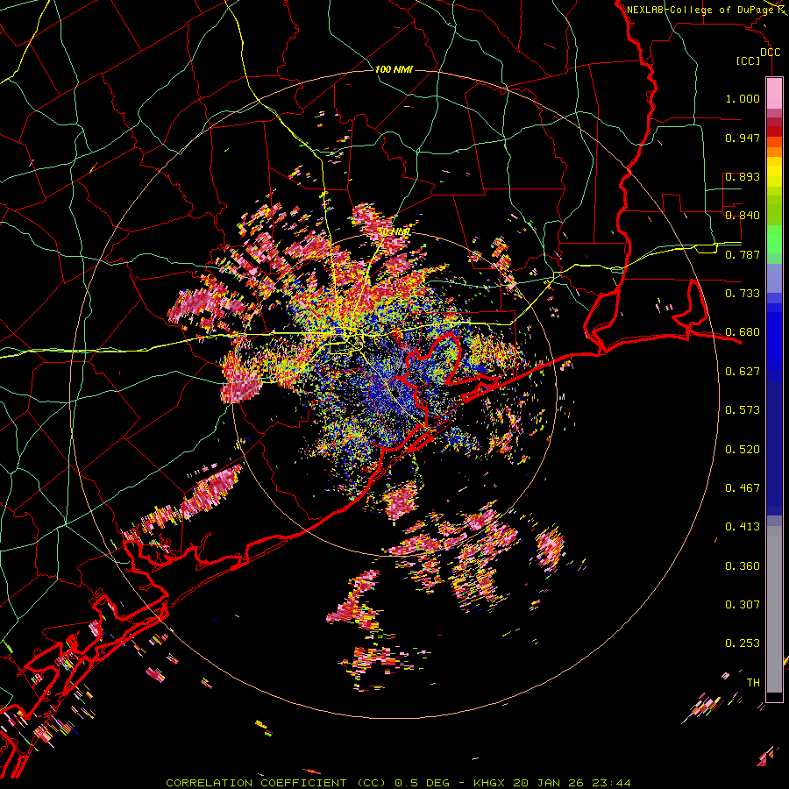Select the 0.787 legend value
This screenshot has height=789, width=789.
(x=743, y=254)
